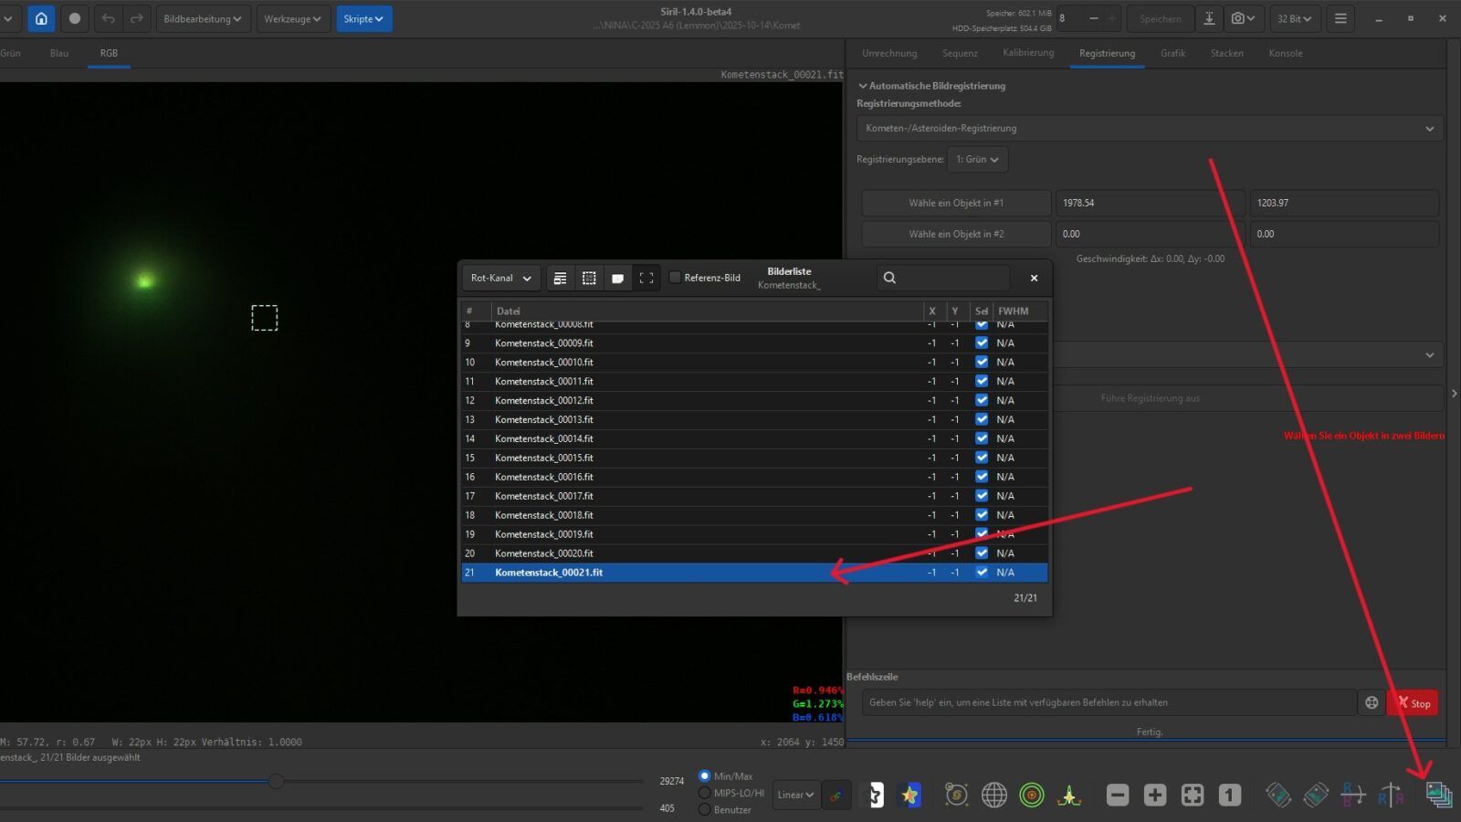1461x822 pixels.
Task: Expand the Linear display mode dropdown
Action: click(794, 796)
